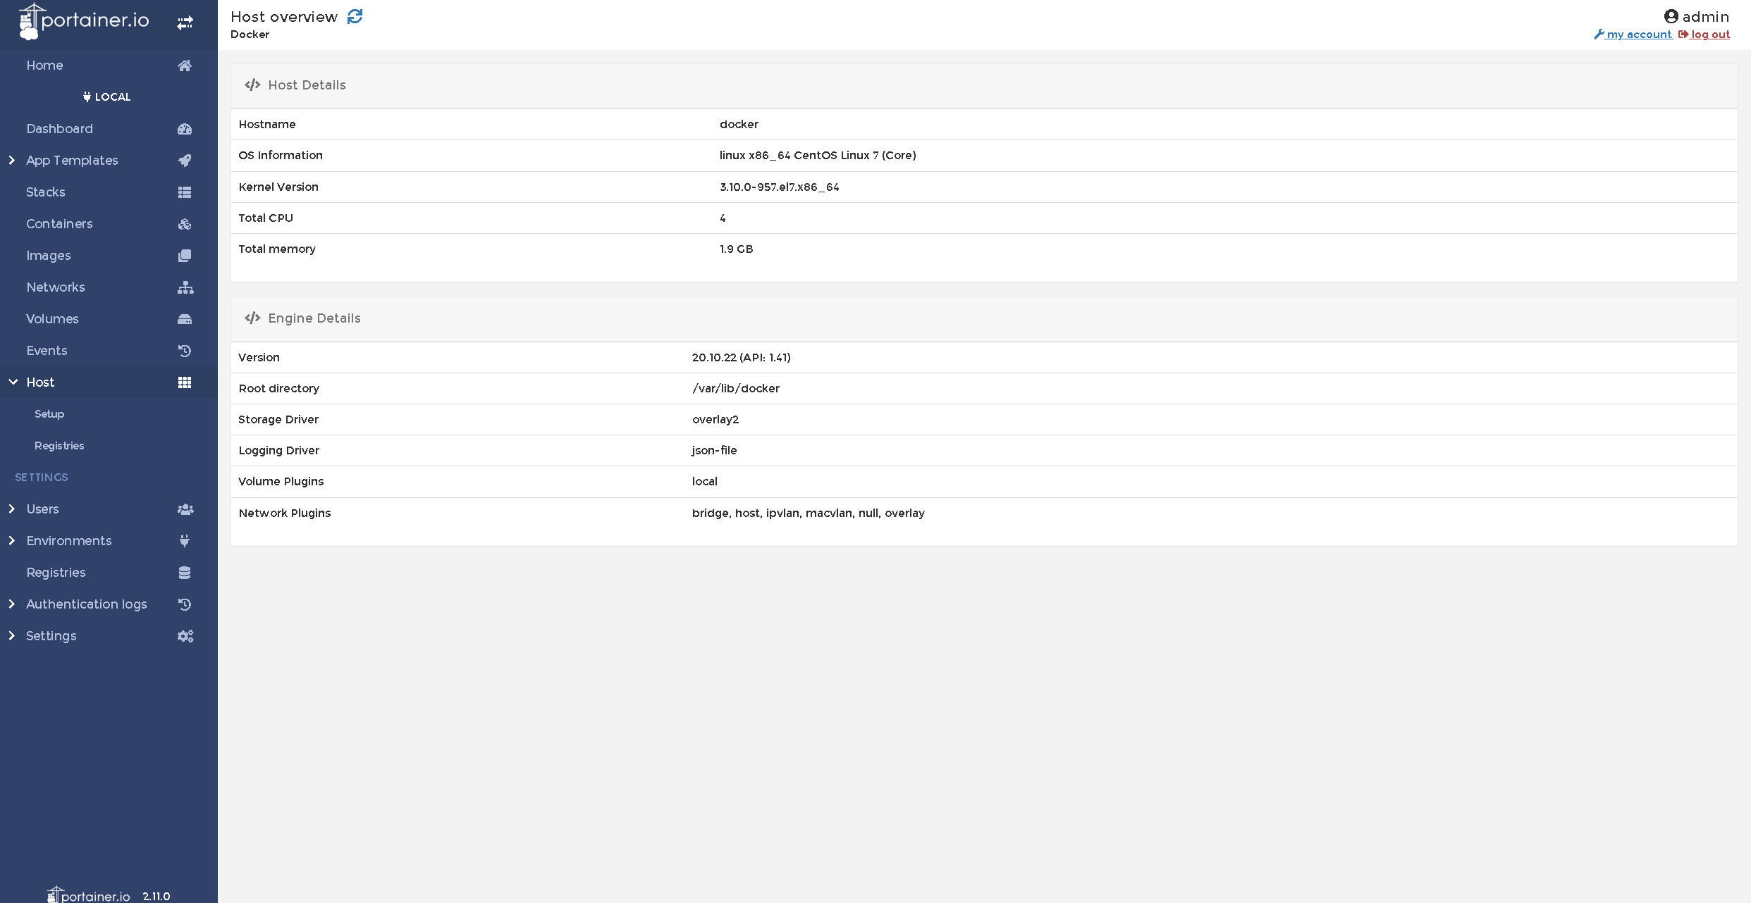Click the portainer.io logo at top
Screen dimensions: 1751x903
point(85,21)
